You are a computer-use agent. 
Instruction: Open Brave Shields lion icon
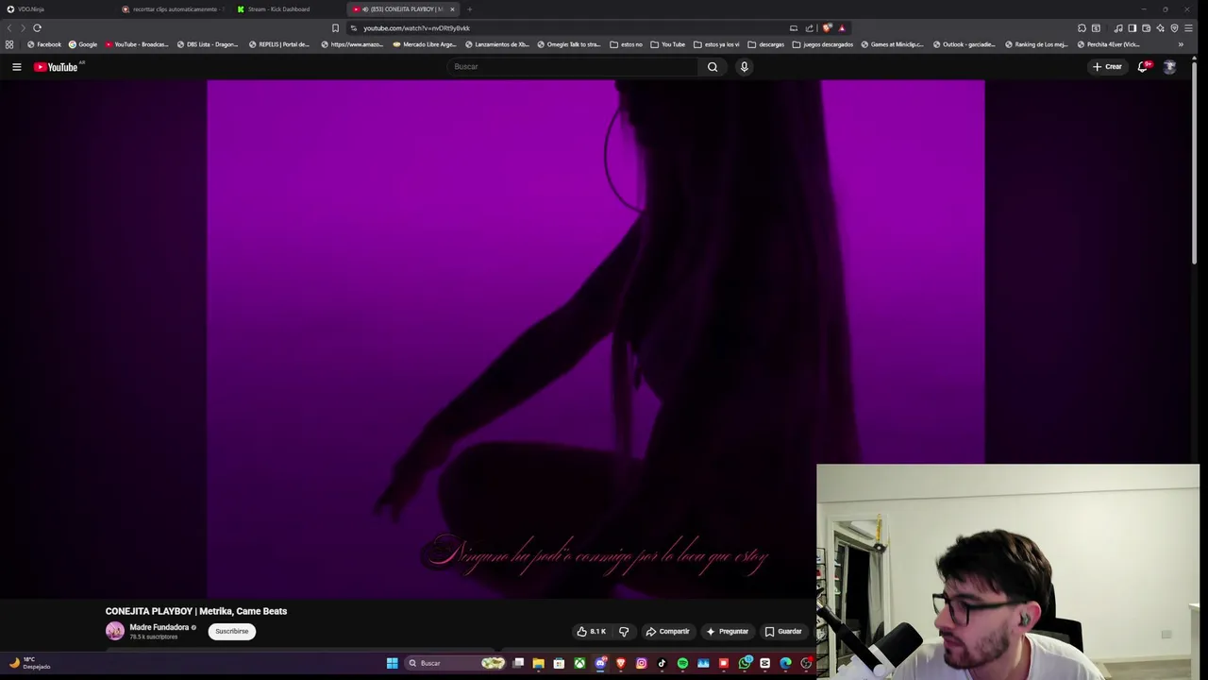[x=828, y=28]
